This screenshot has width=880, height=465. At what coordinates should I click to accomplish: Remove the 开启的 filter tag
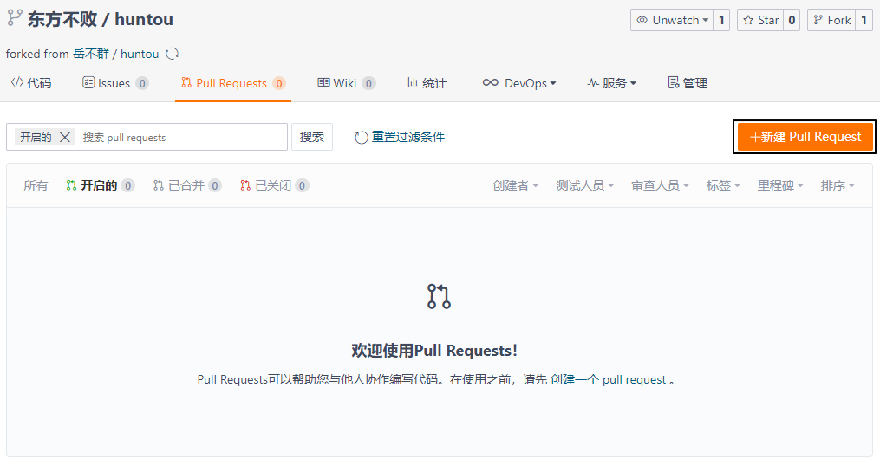pos(65,137)
